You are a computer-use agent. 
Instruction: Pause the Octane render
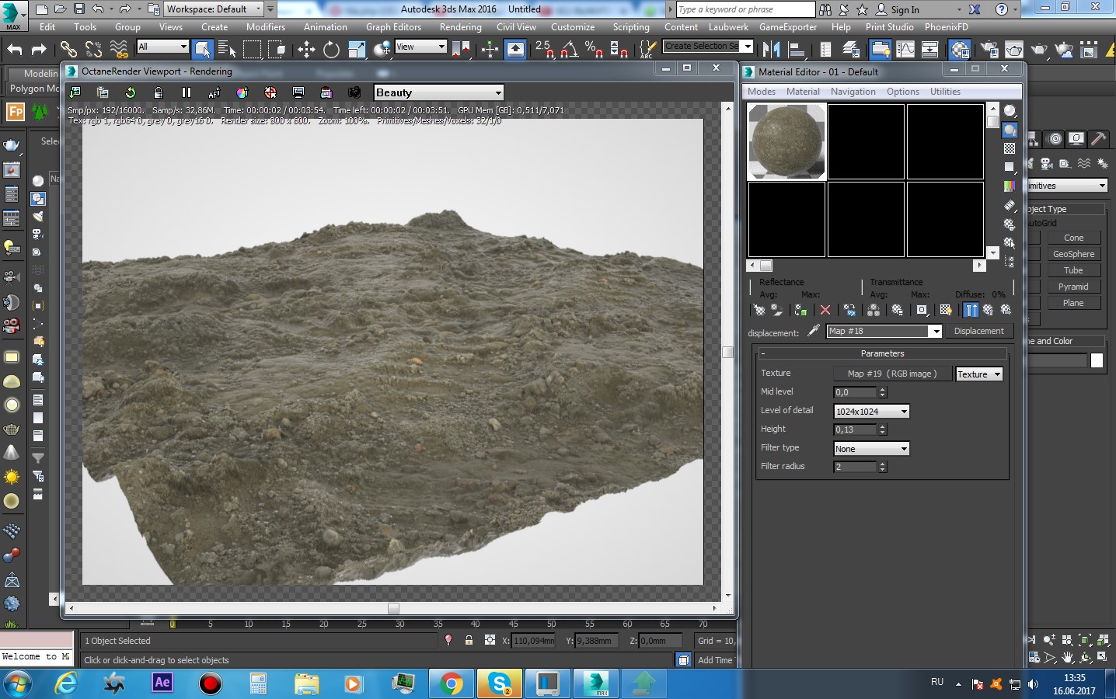[x=186, y=92]
